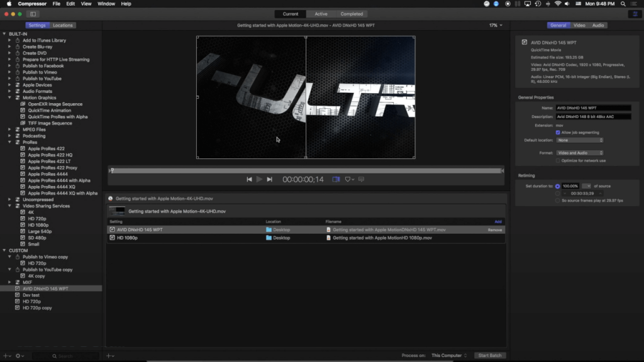Click the job thumbnail for Apple Motion-4K-UHD.mov

click(x=117, y=211)
